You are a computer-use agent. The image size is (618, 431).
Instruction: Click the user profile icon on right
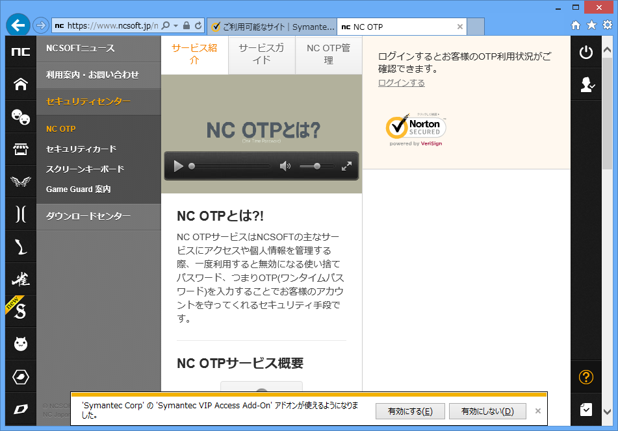coord(586,84)
